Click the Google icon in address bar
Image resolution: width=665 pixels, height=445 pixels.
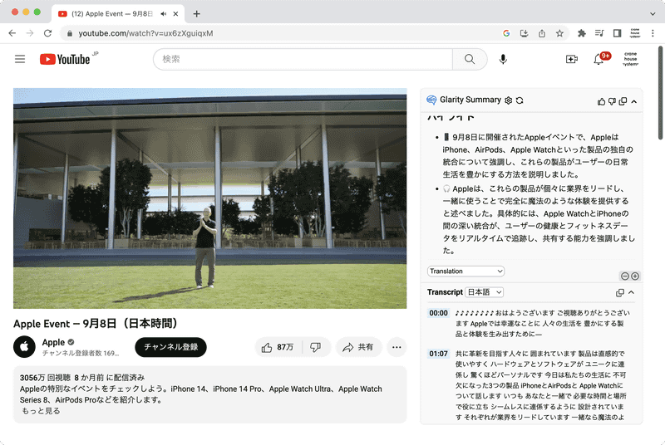tap(506, 33)
